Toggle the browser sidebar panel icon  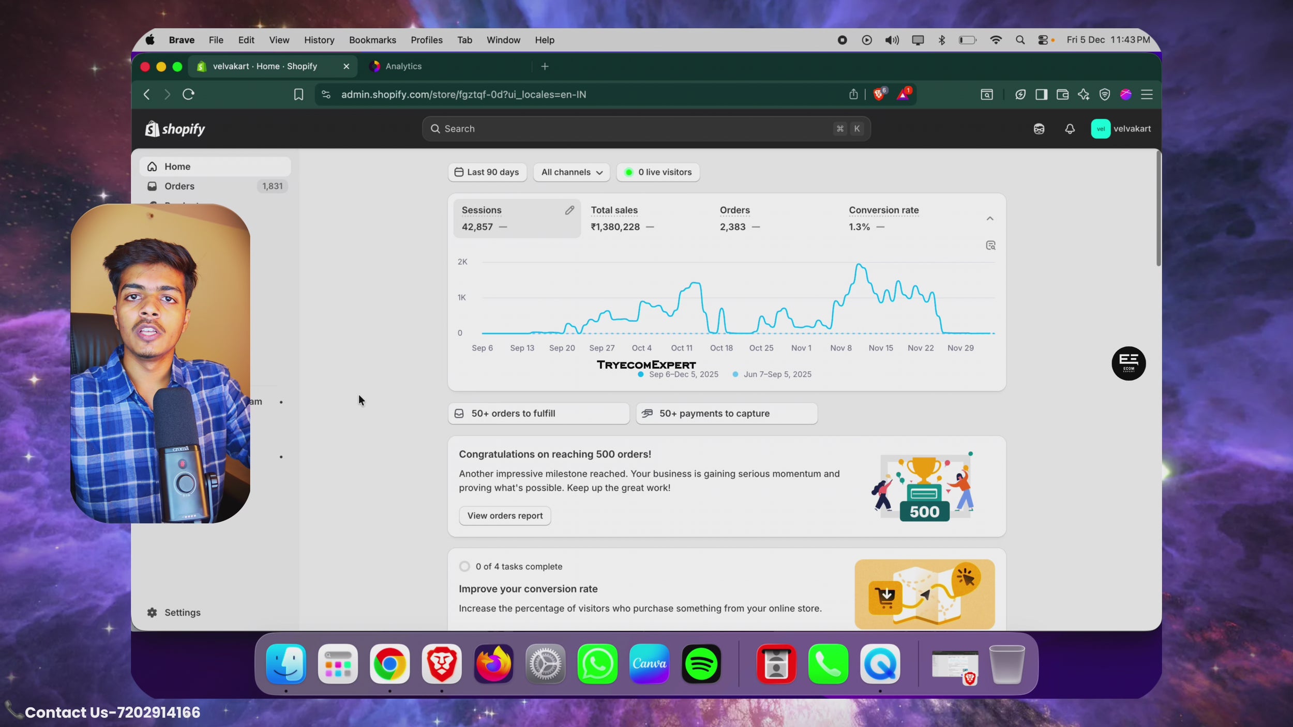click(1041, 95)
